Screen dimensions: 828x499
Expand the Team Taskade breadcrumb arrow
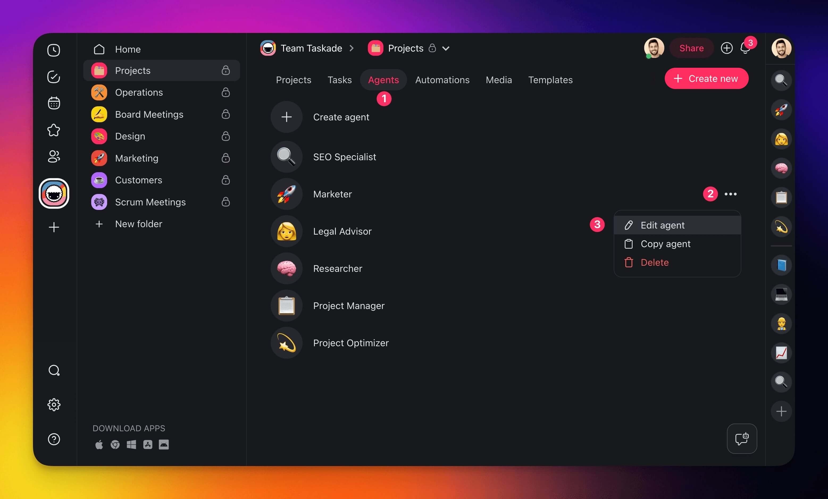point(352,48)
